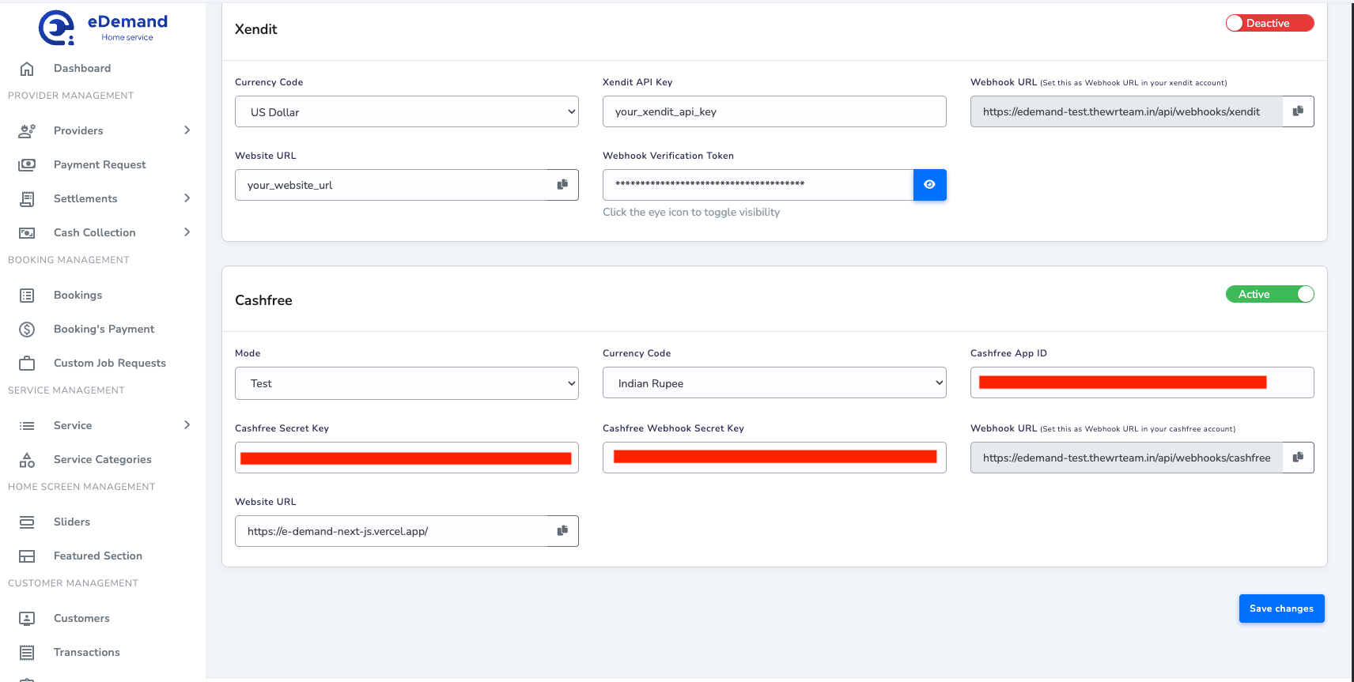Copy the Xendit webhook URL
This screenshot has width=1354, height=682.
[x=1298, y=111]
